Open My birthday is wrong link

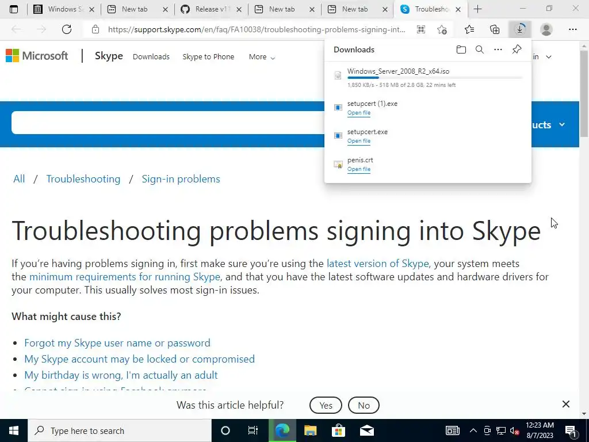tap(121, 375)
